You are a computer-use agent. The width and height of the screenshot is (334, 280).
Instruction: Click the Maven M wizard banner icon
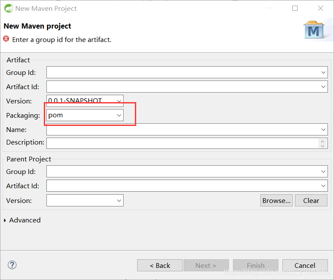tap(314, 30)
